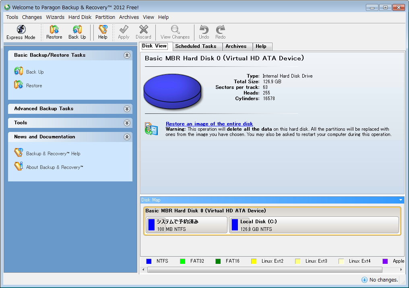Click the 'Total Size: 126.9 GB' value
409x288 pixels.
[272, 82]
